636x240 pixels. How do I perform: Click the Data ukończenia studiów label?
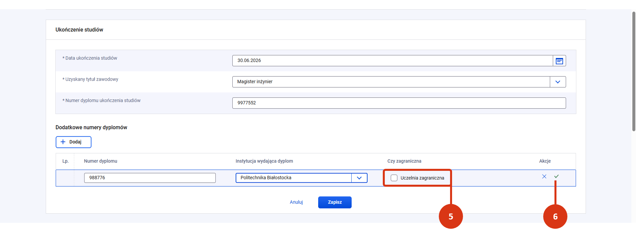point(90,58)
